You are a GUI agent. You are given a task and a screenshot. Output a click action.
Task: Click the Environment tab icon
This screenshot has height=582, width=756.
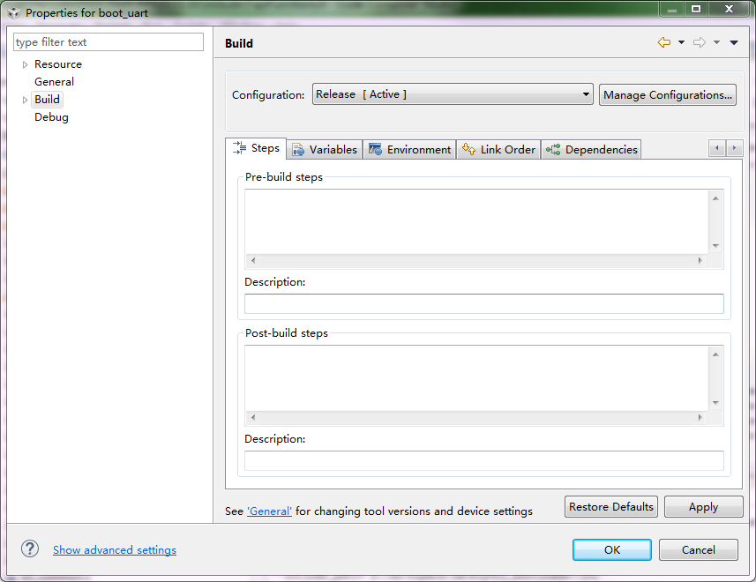click(375, 149)
